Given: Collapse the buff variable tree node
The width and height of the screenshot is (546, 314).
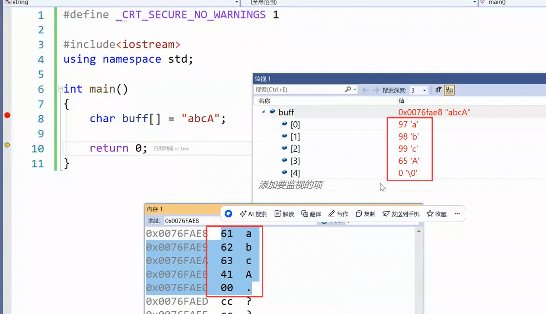Looking at the screenshot, I should click(264, 112).
